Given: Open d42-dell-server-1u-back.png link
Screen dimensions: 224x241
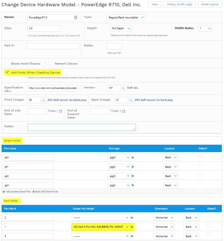Looking at the screenshot, I should click(154, 100).
